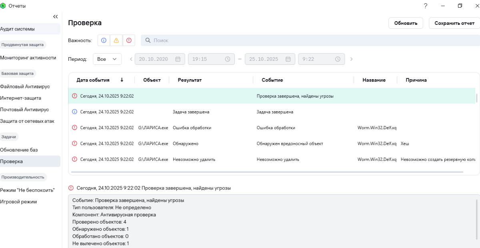Select the Задача завершена event row
The height and width of the screenshot is (248, 480).
pyautogui.click(x=272, y=112)
